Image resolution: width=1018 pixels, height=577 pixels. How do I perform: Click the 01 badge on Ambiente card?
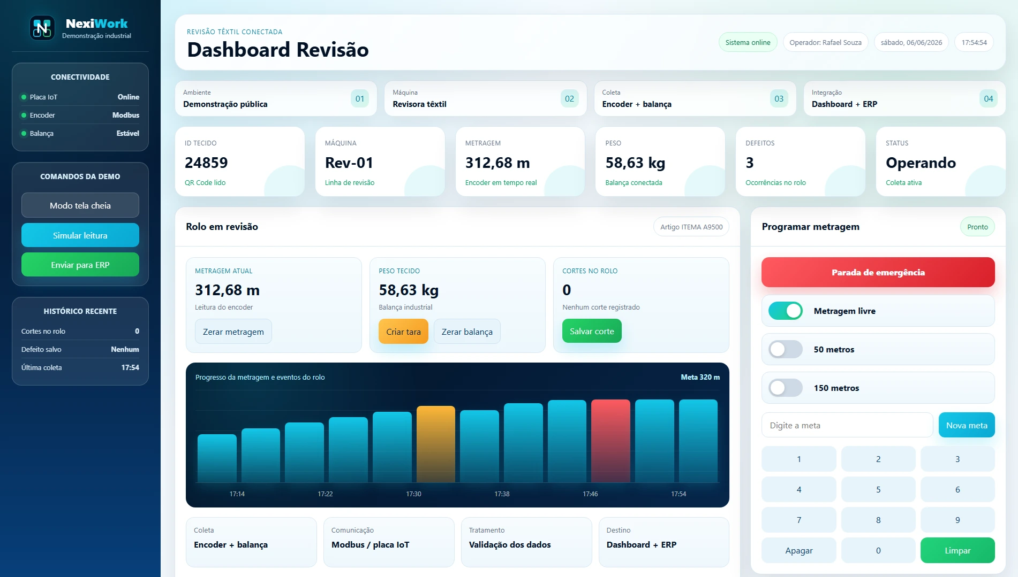pyautogui.click(x=360, y=98)
